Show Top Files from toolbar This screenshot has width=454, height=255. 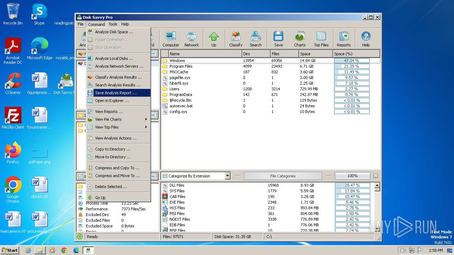coord(321,39)
